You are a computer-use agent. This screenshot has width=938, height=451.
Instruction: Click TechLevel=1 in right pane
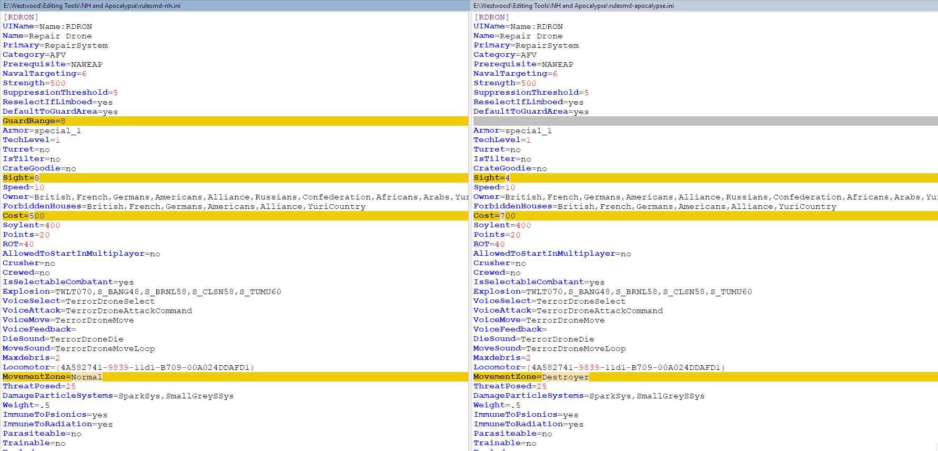[x=502, y=140]
